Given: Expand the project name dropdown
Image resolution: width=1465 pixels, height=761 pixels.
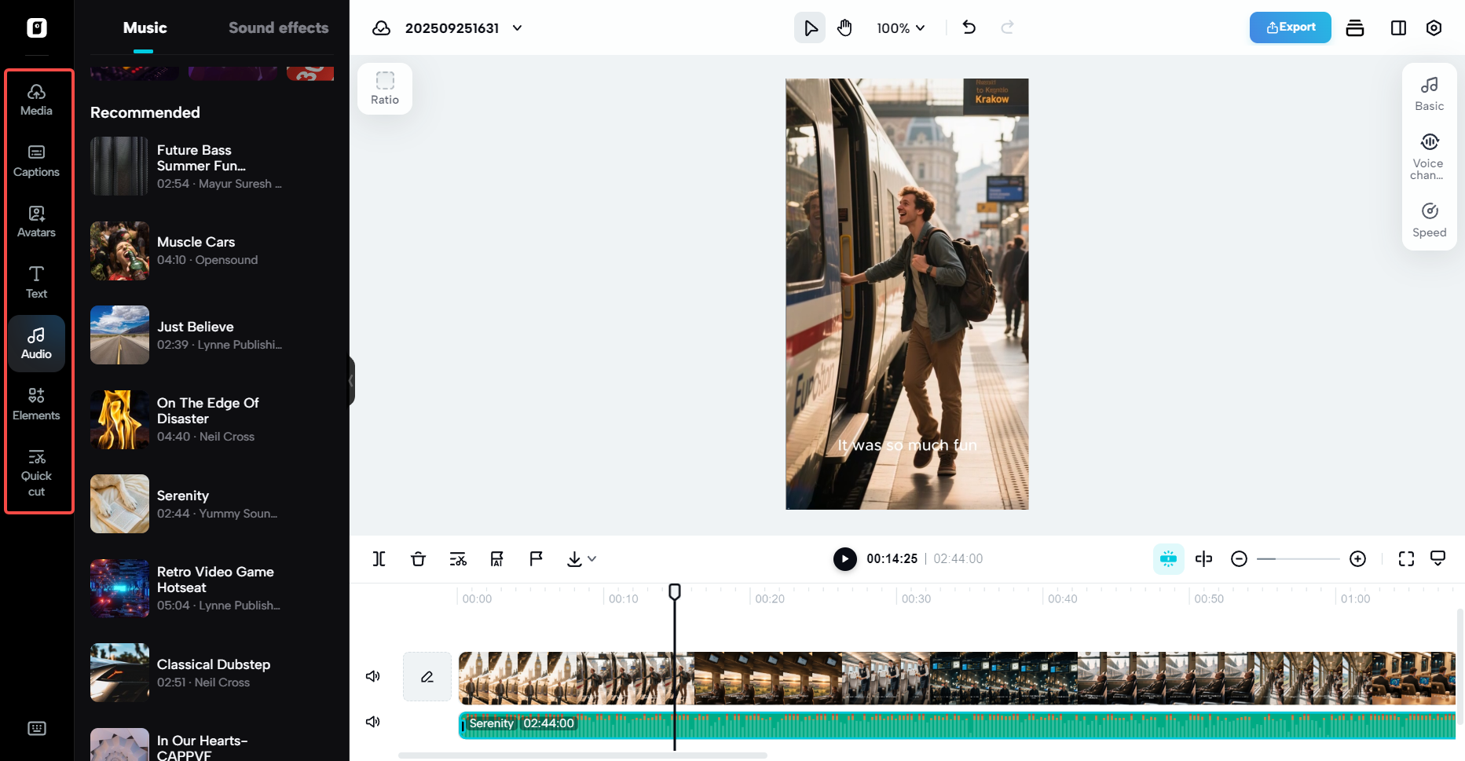Looking at the screenshot, I should tap(516, 27).
